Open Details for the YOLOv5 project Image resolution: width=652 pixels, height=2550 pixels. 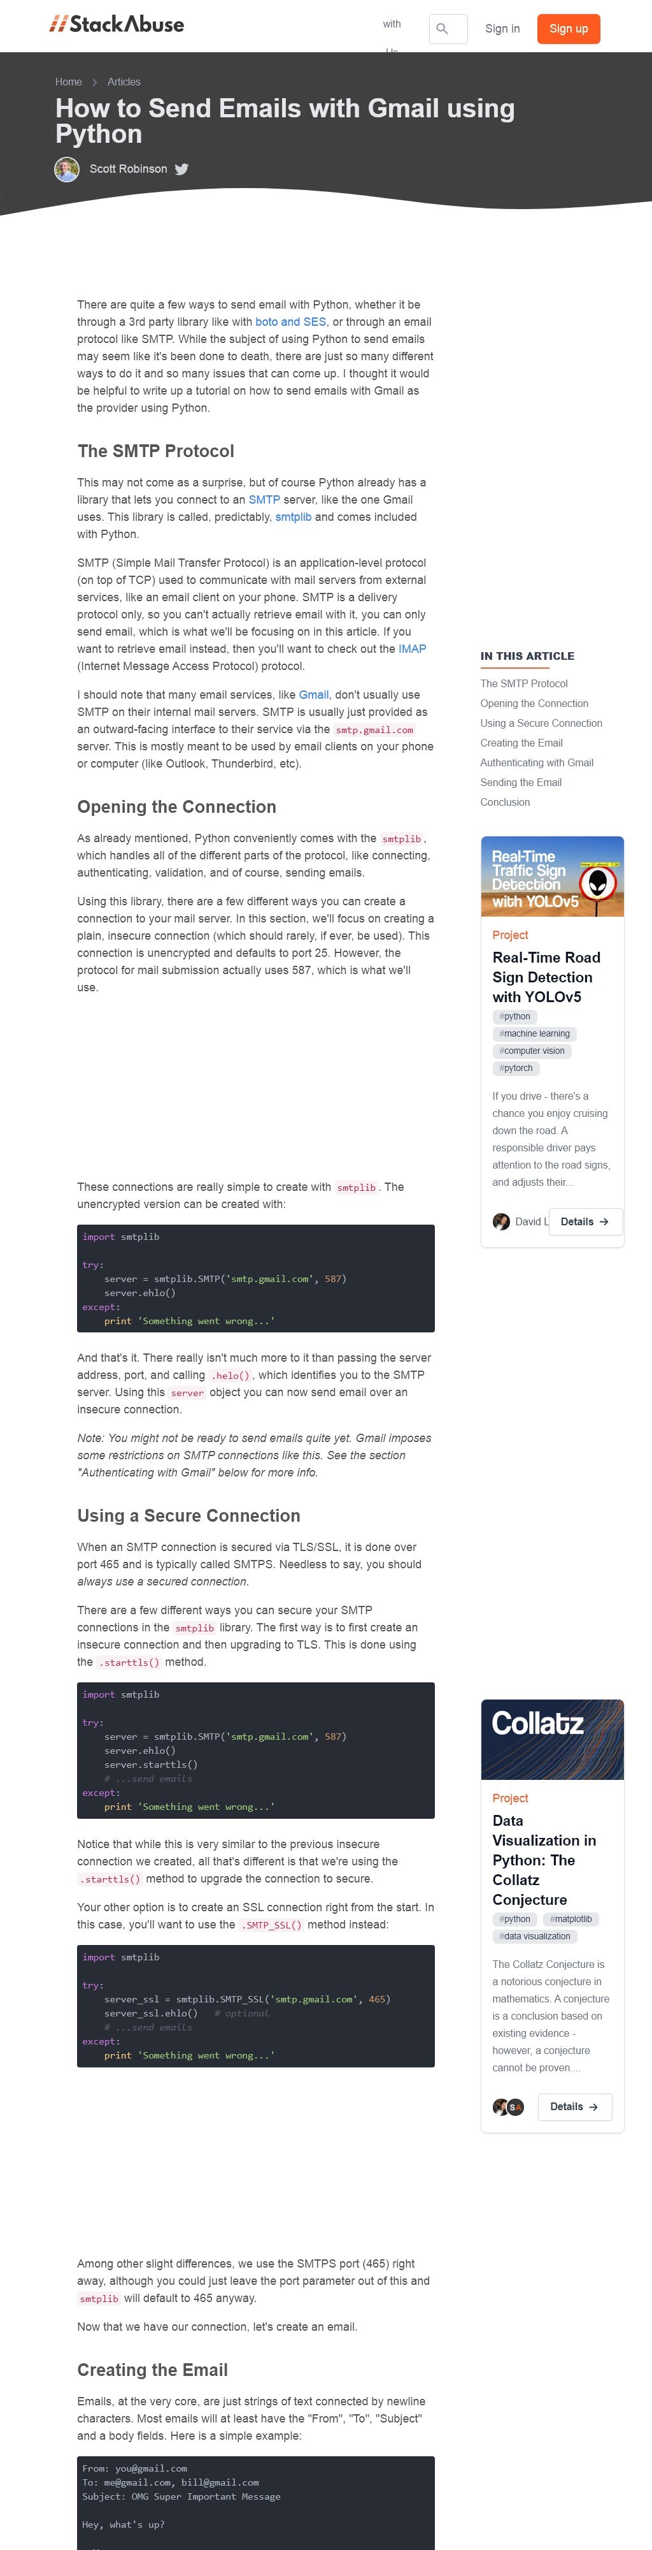585,1221
